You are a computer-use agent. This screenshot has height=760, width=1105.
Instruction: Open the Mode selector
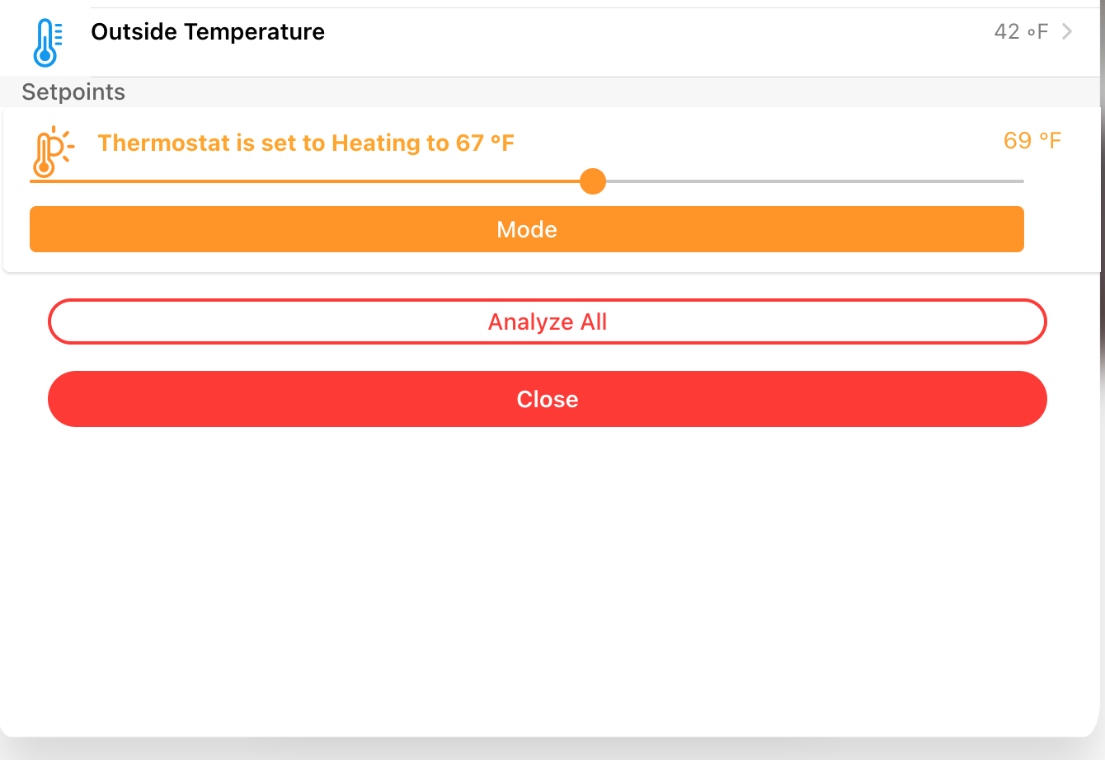(527, 229)
